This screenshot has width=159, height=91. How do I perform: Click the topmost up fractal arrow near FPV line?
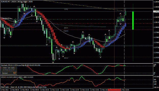point(34,7)
